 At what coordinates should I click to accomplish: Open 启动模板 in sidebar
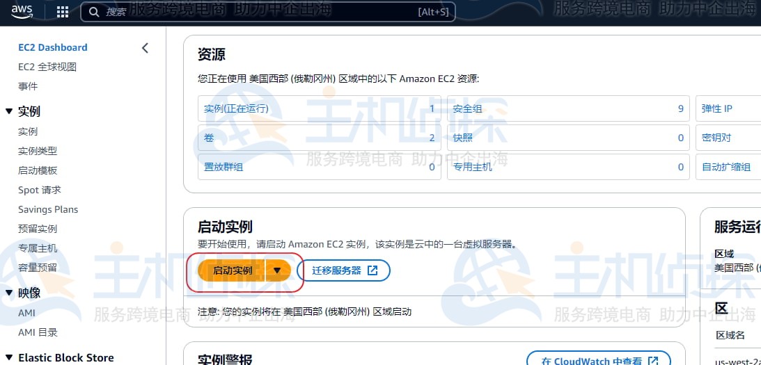(38, 170)
